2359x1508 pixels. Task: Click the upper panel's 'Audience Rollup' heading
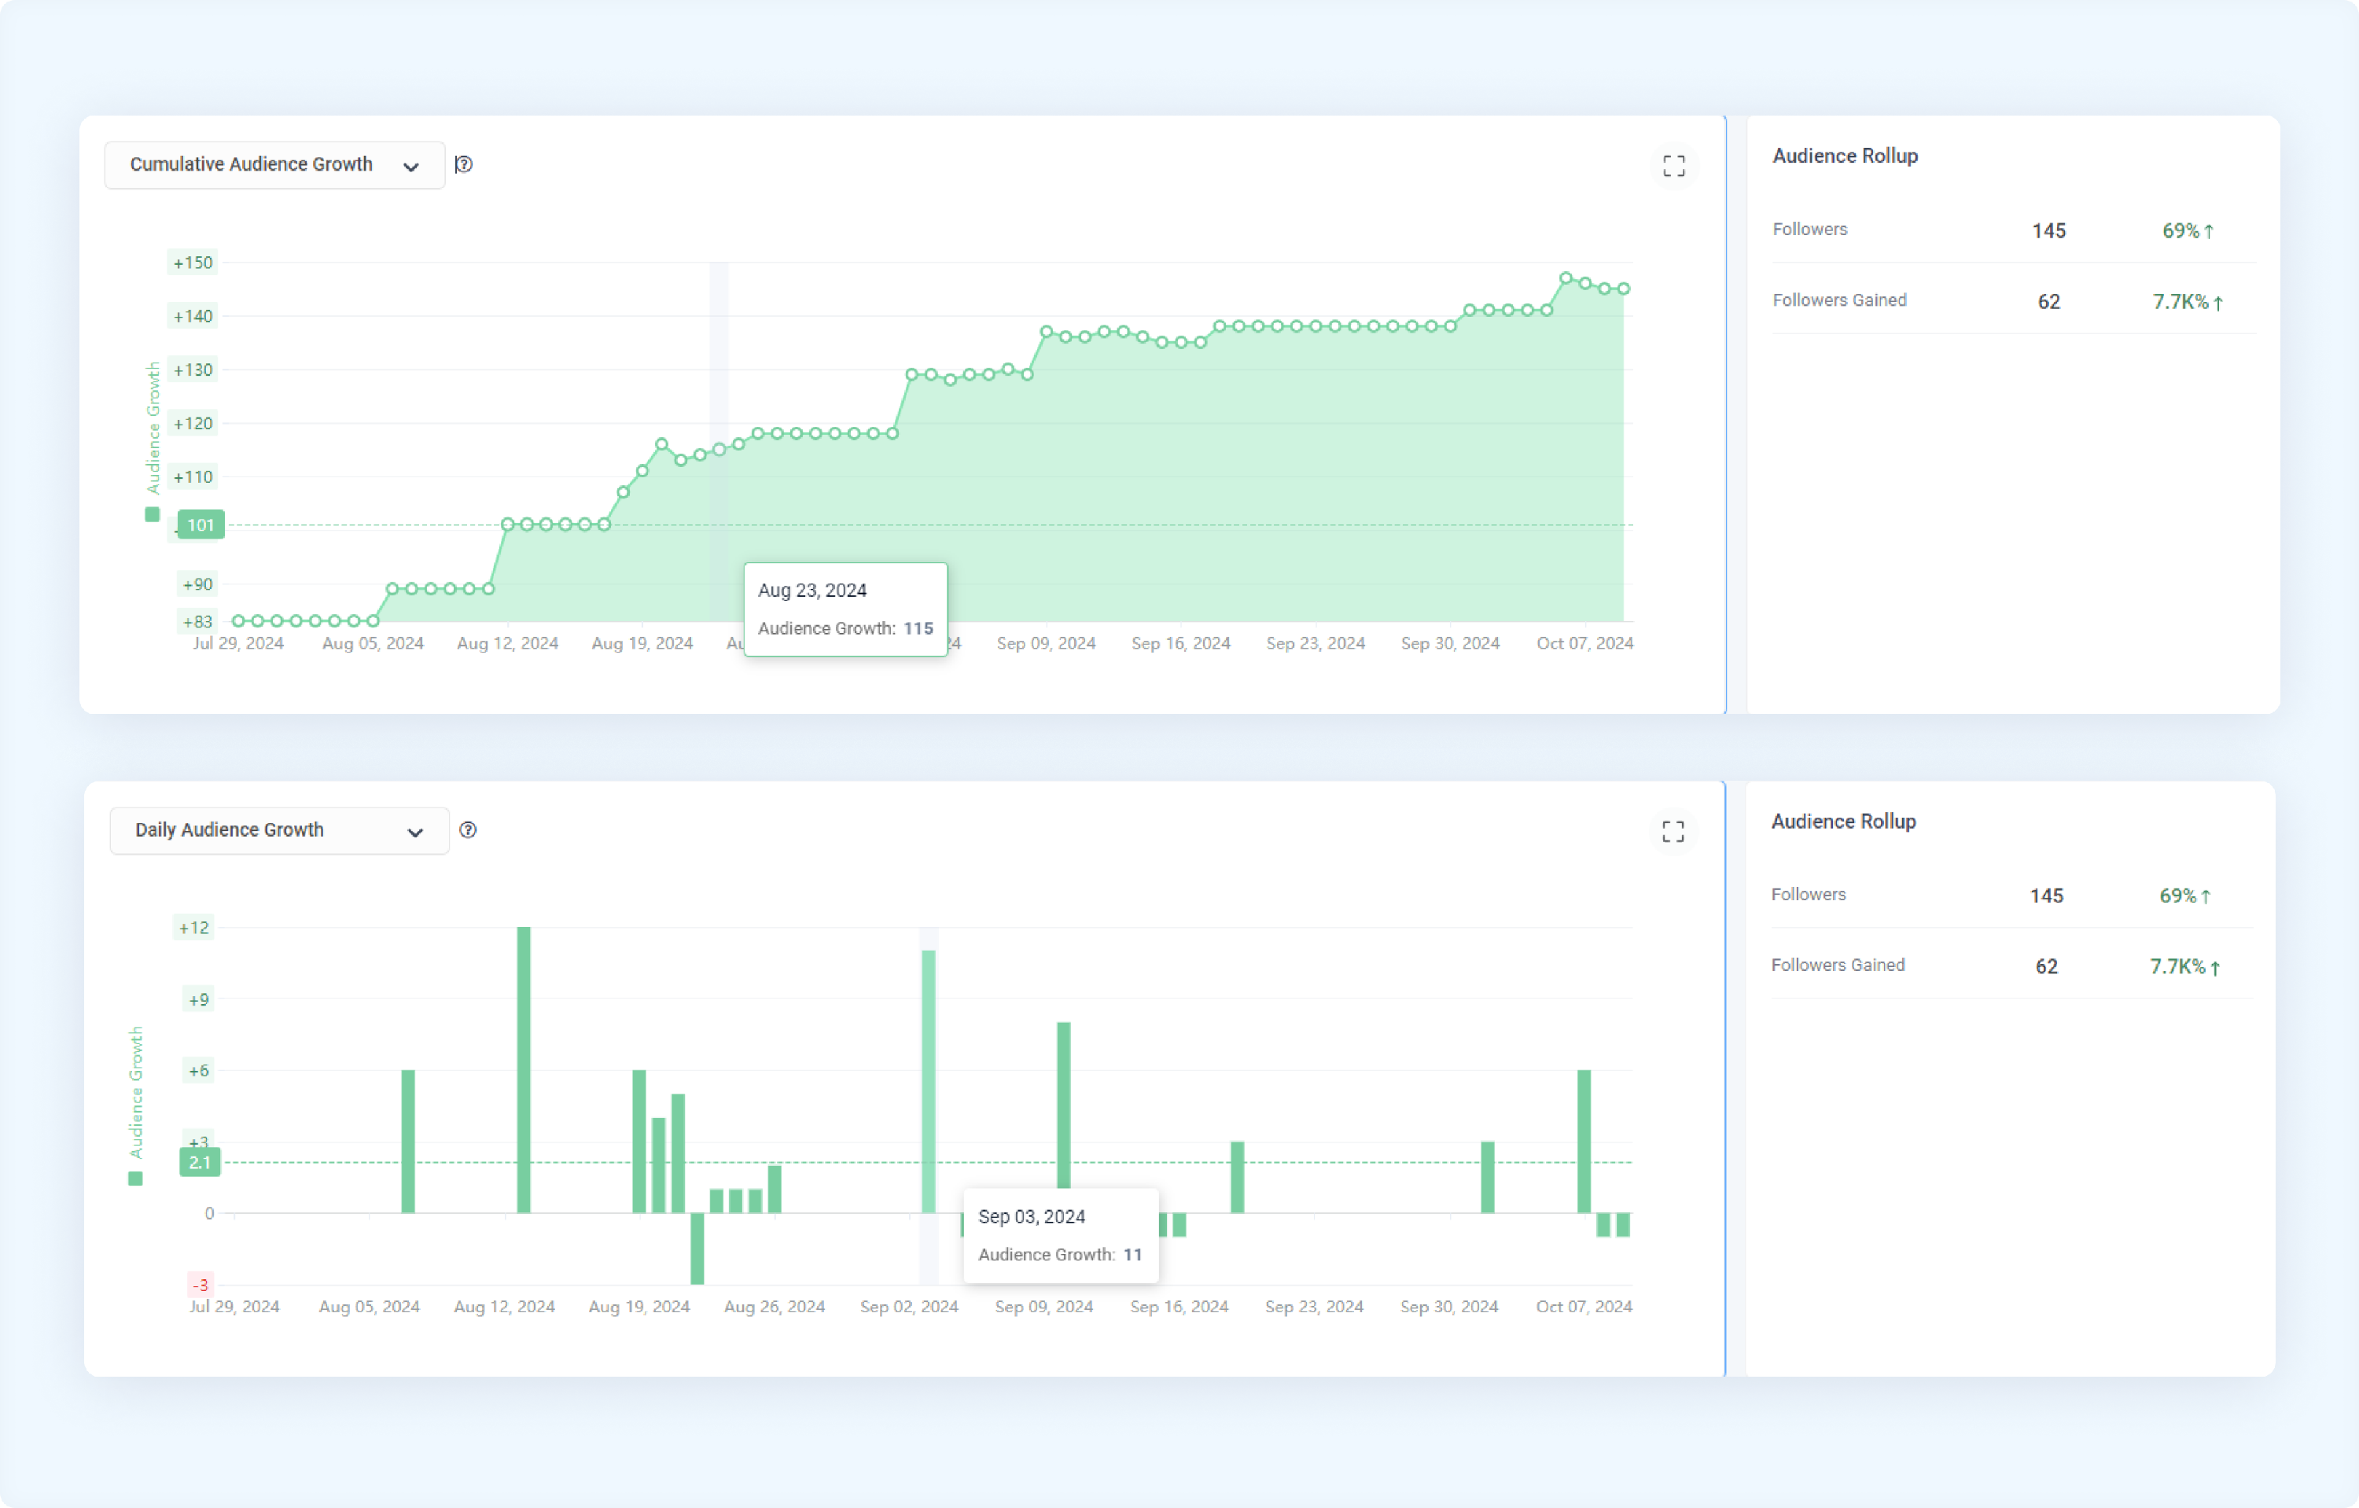[x=1846, y=156]
